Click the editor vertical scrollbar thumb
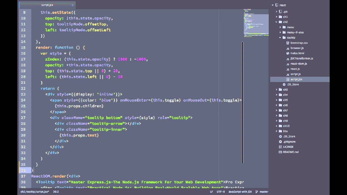Viewport: 347px width, 195px height. coord(243,103)
